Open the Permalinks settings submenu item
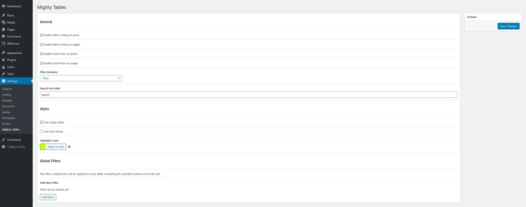Viewport: 526px width, 207px height. pyautogui.click(x=8, y=118)
